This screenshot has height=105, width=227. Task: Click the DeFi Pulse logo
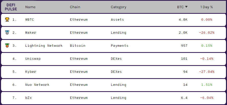[11, 7]
